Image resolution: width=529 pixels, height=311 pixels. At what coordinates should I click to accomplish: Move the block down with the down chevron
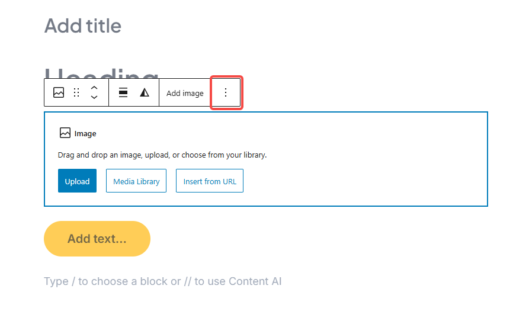94,98
